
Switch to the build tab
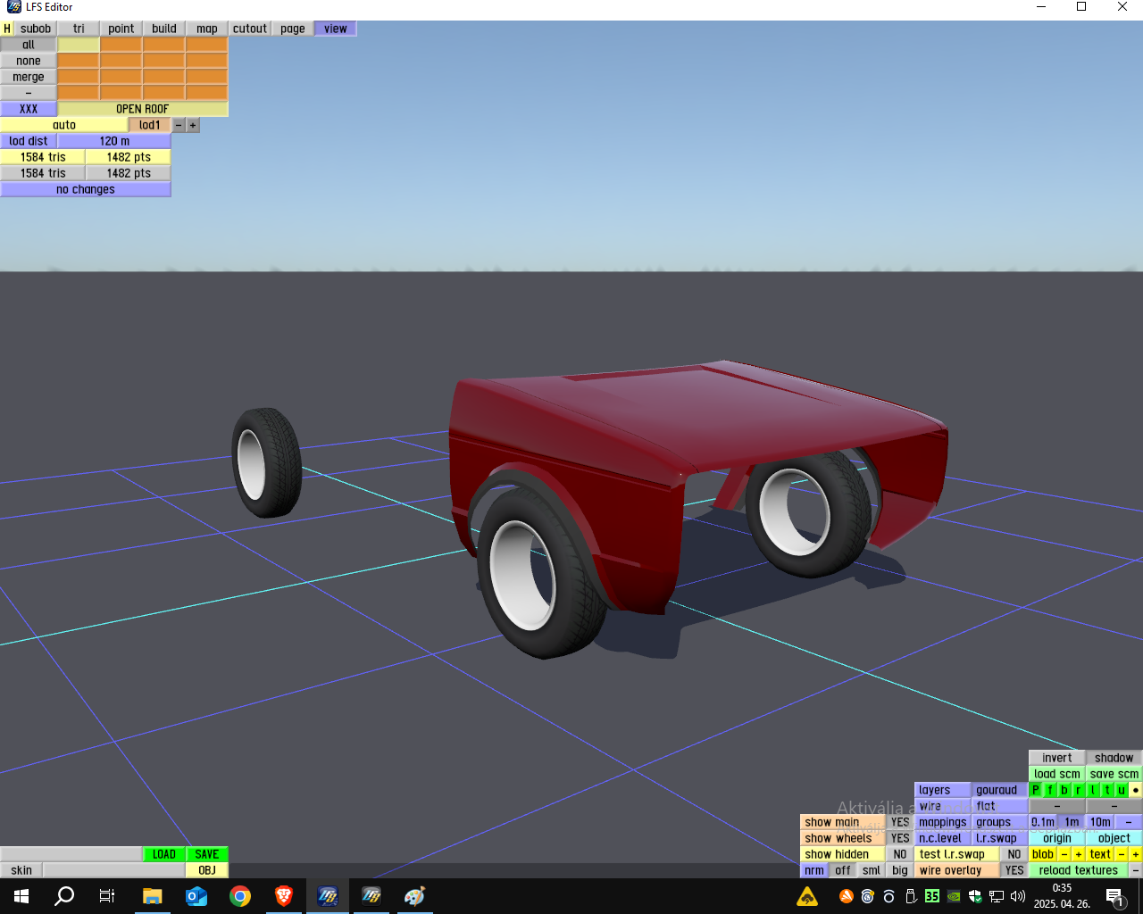[164, 29]
